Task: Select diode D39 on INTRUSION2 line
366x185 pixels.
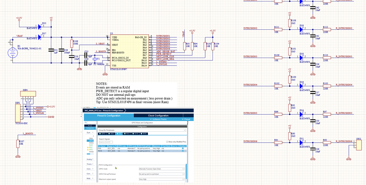Action: coord(302,29)
